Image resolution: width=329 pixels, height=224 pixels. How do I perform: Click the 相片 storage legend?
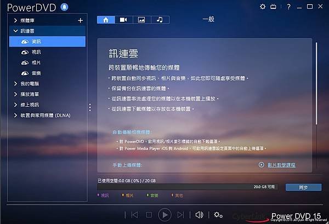click(128, 196)
